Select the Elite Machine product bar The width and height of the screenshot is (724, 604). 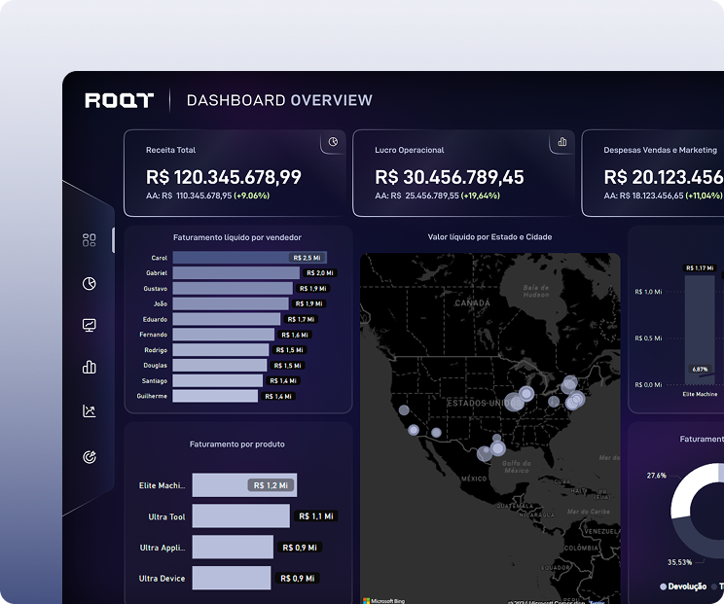point(244,485)
